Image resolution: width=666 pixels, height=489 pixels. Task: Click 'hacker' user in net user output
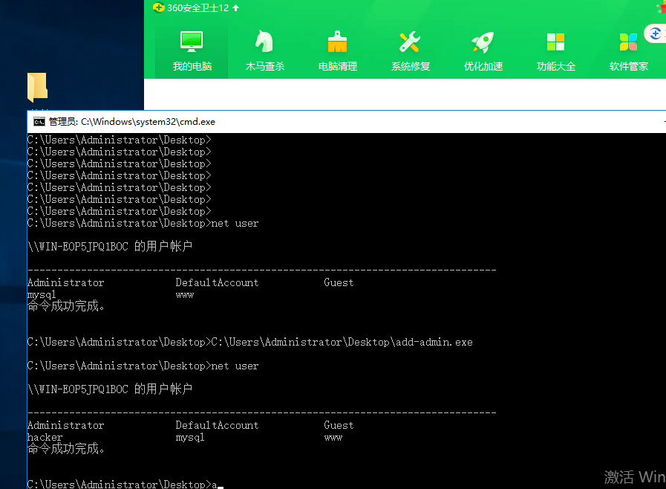click(45, 437)
